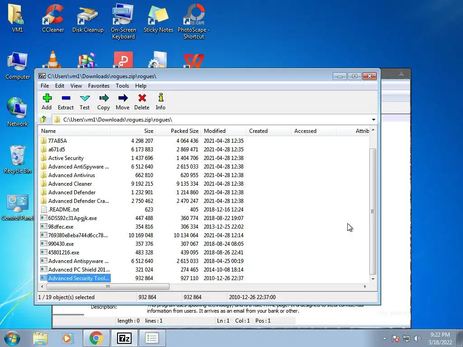
Task: Select the .README..txt file
Action: (63, 210)
